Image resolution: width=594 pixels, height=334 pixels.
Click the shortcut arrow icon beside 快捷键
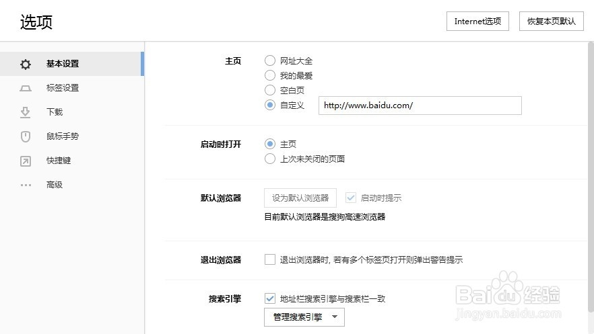click(x=26, y=161)
